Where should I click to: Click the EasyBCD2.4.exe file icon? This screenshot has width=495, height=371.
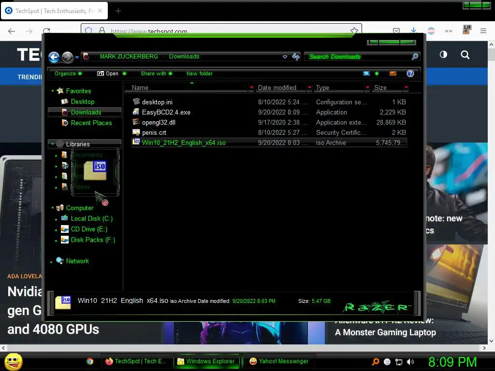point(136,112)
